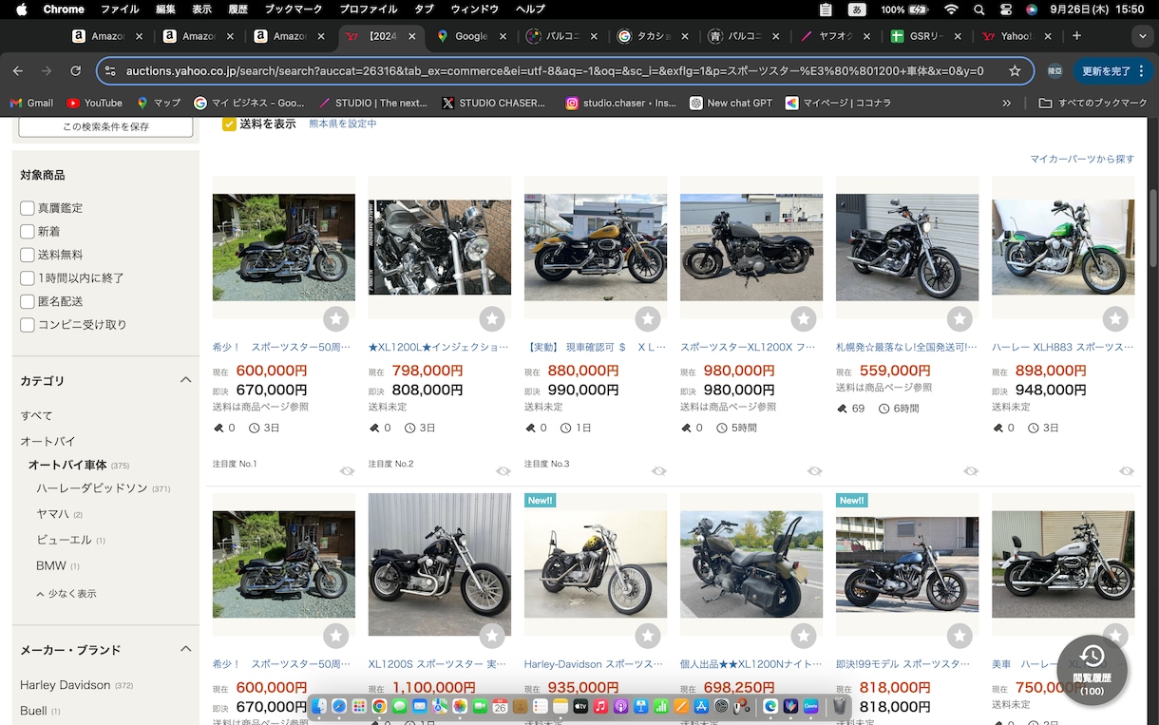1159x725 pixels.
Task: Check the 真贋鑑定 filter
Action: 28,208
